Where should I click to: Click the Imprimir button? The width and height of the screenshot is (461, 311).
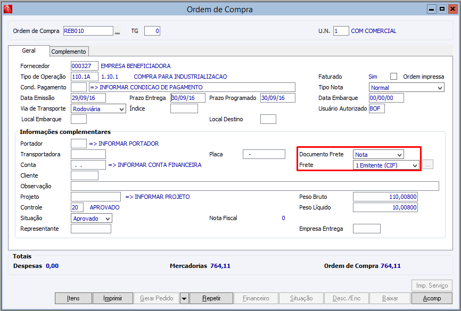pos(113,298)
